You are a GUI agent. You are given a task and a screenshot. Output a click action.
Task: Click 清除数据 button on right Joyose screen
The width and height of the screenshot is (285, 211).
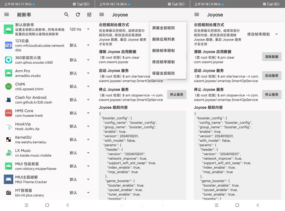click(272, 57)
